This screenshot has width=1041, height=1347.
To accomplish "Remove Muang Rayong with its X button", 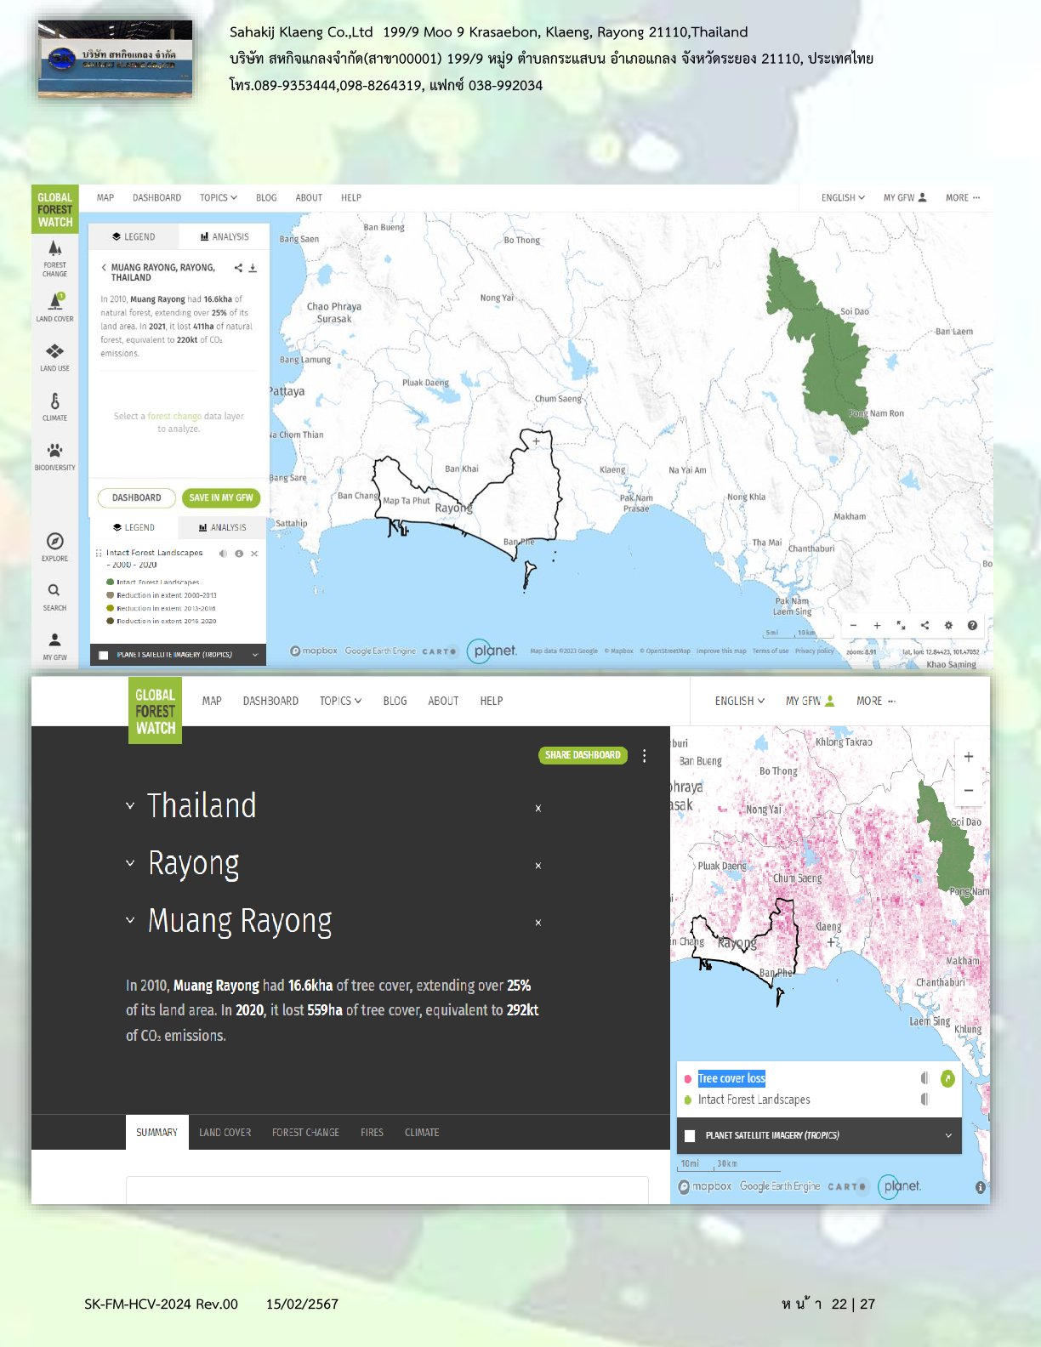I will [538, 923].
